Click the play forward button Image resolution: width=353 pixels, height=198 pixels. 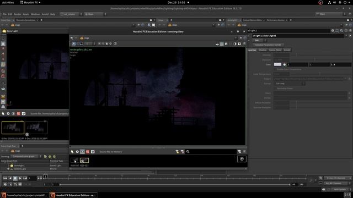tap(20, 178)
